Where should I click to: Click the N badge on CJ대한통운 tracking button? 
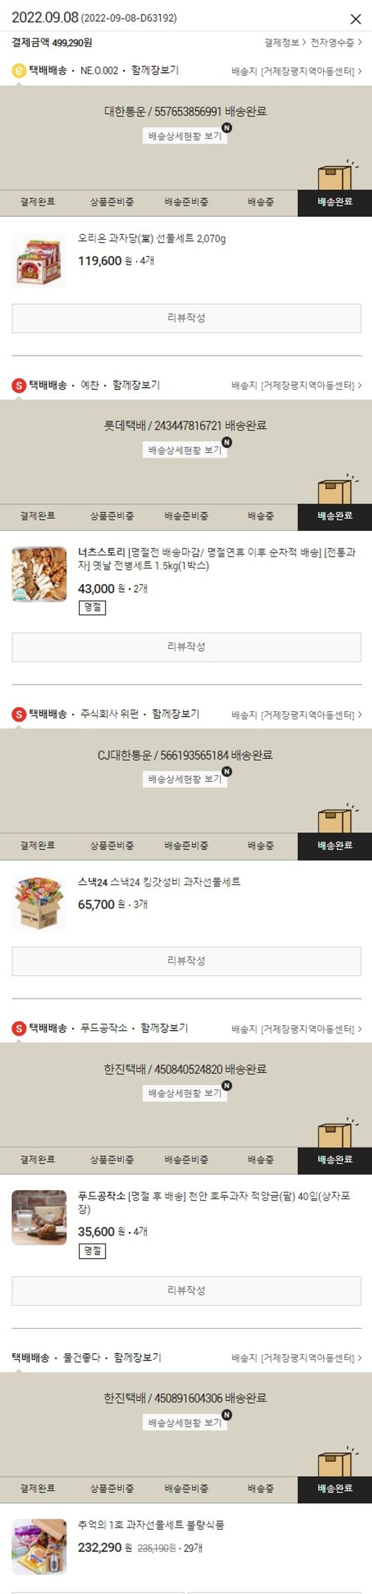coord(227,771)
